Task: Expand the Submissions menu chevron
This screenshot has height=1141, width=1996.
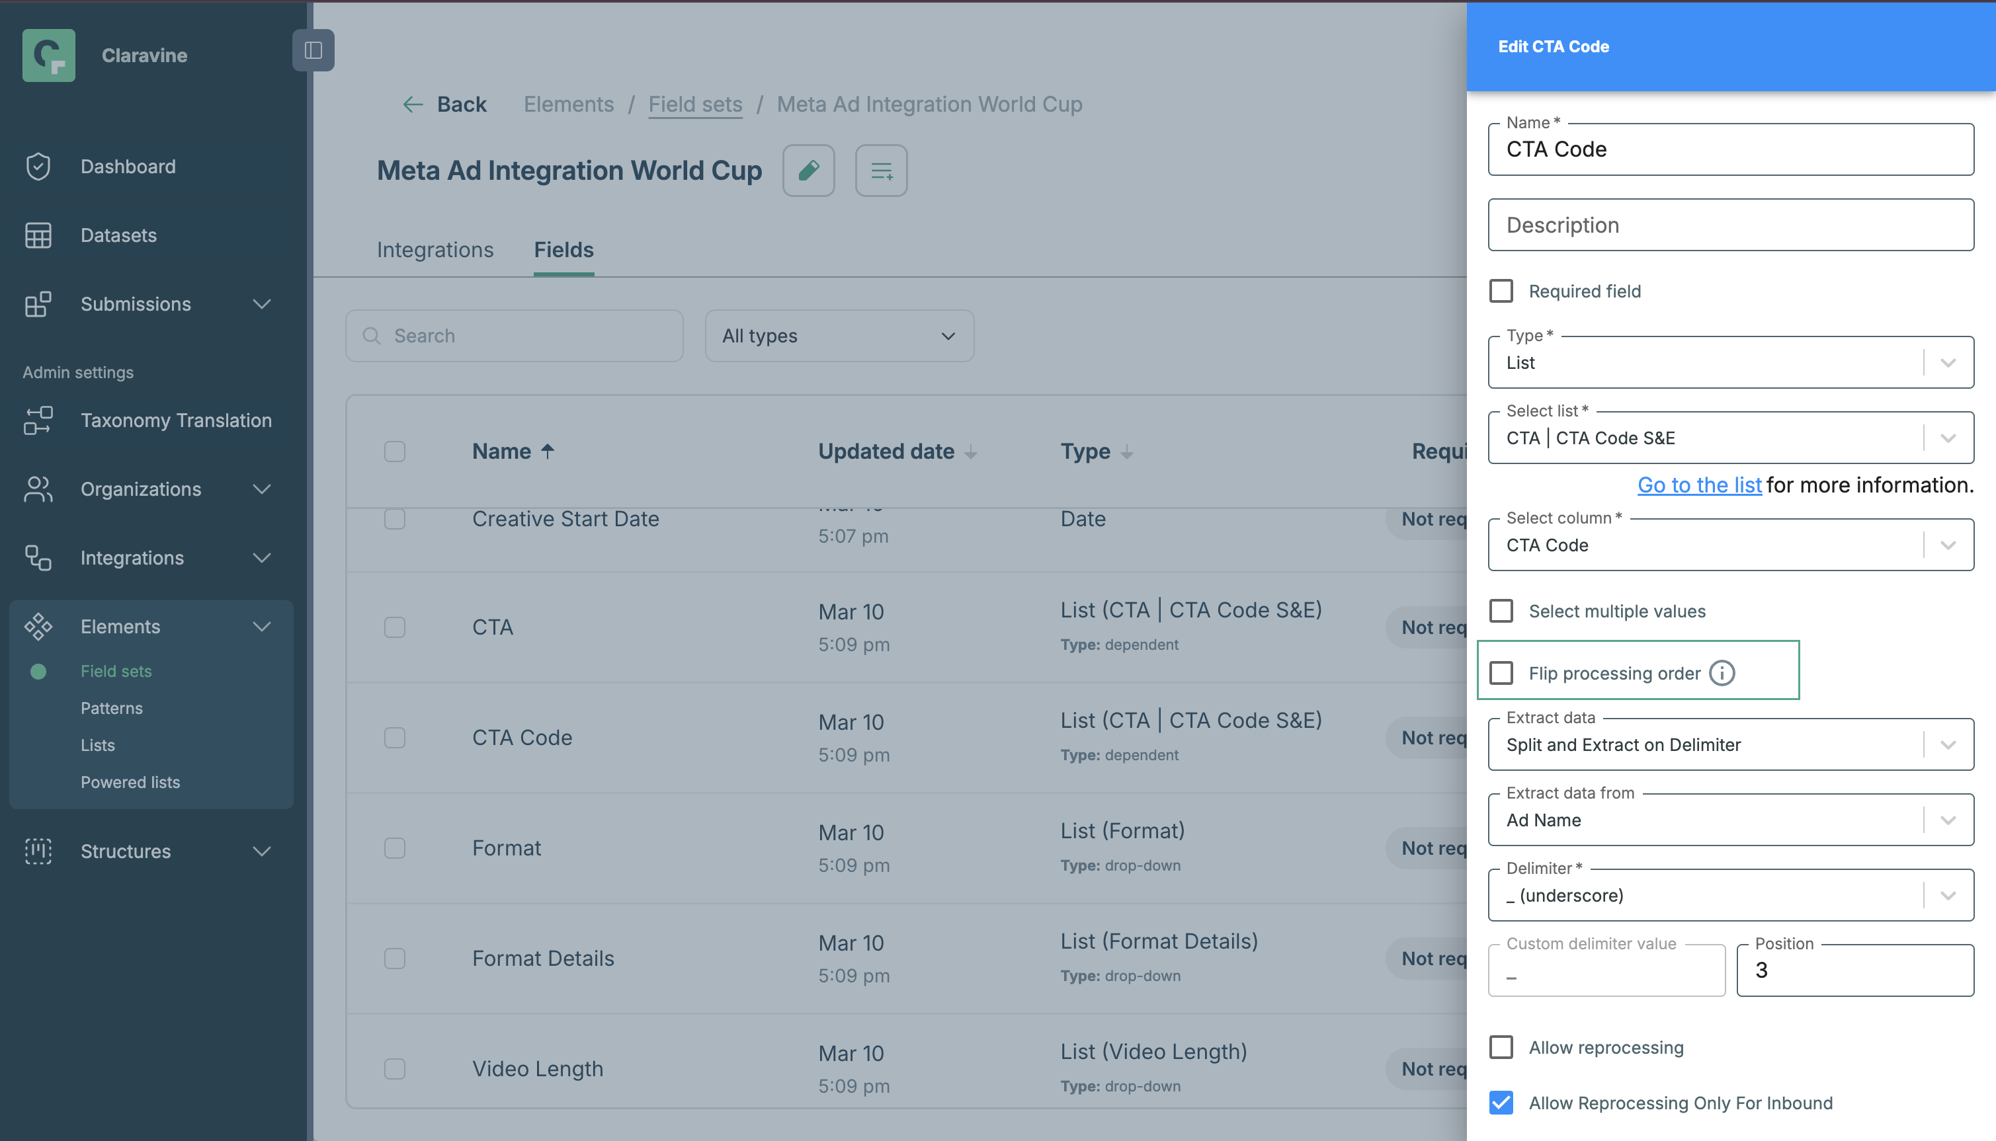Action: tap(262, 304)
